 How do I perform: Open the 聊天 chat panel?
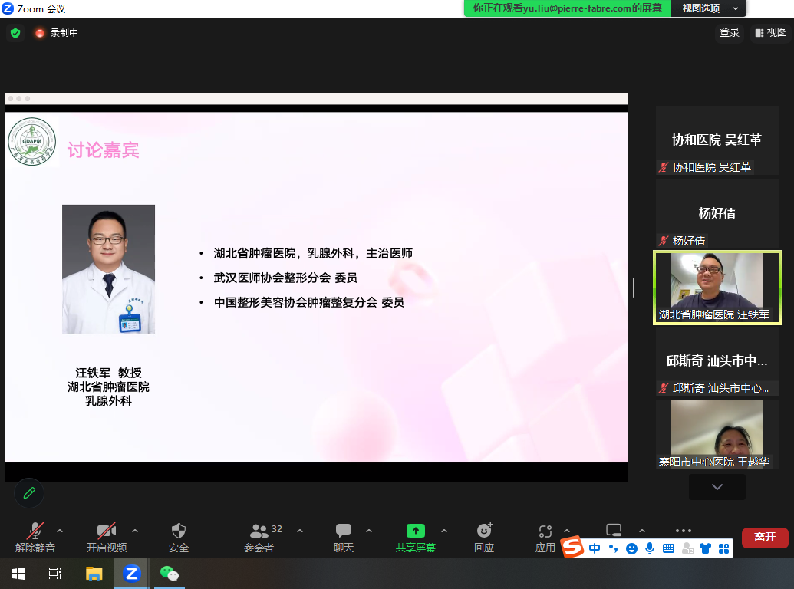point(344,537)
